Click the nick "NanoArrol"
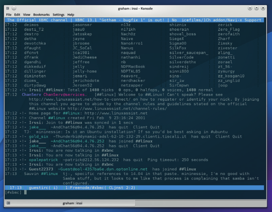The height and width of the screenshot is (212, 272). (x=132, y=44)
